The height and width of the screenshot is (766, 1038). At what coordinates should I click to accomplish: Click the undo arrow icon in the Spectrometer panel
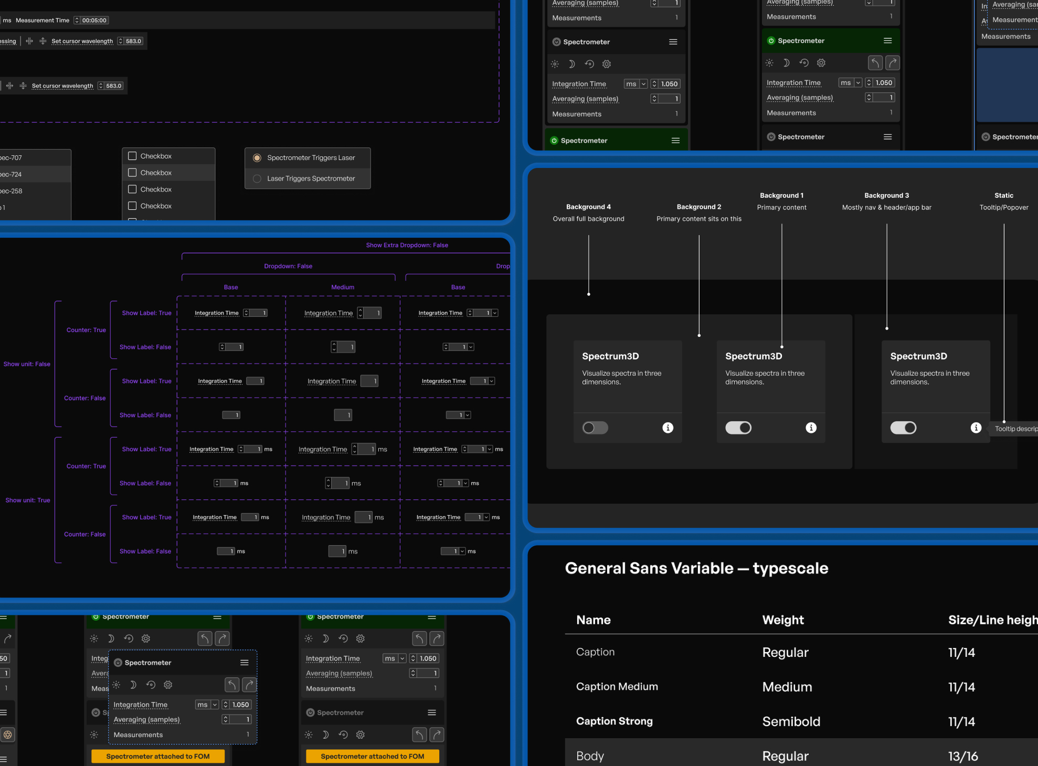pyautogui.click(x=875, y=62)
